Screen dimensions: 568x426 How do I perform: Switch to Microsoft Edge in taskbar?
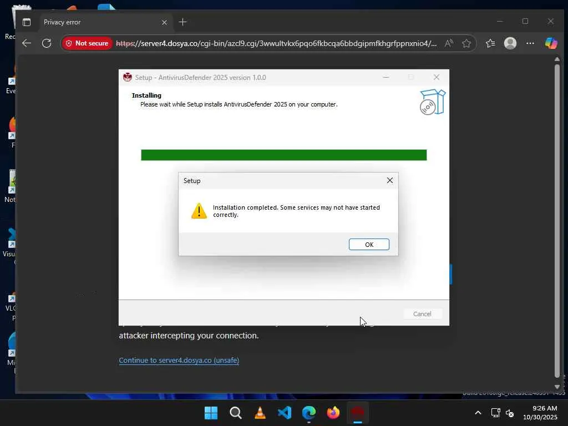[x=308, y=413]
